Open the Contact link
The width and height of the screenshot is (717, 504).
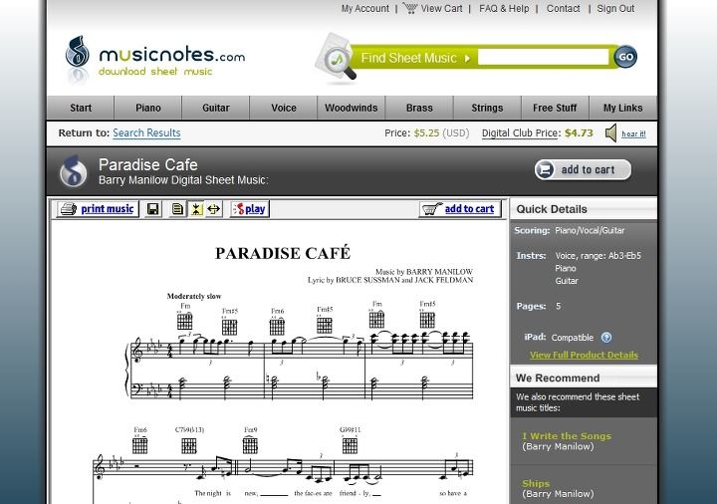pyautogui.click(x=563, y=9)
